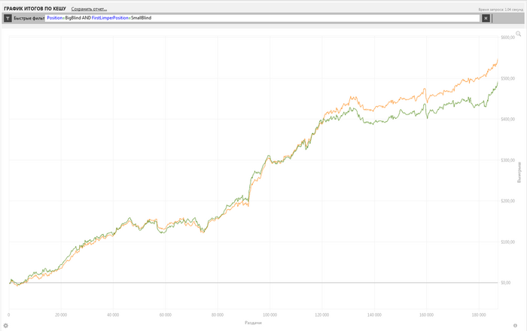Screen dimensions: 527x331
Task: Click the 20 000 hands axis label
Action: coord(61,315)
